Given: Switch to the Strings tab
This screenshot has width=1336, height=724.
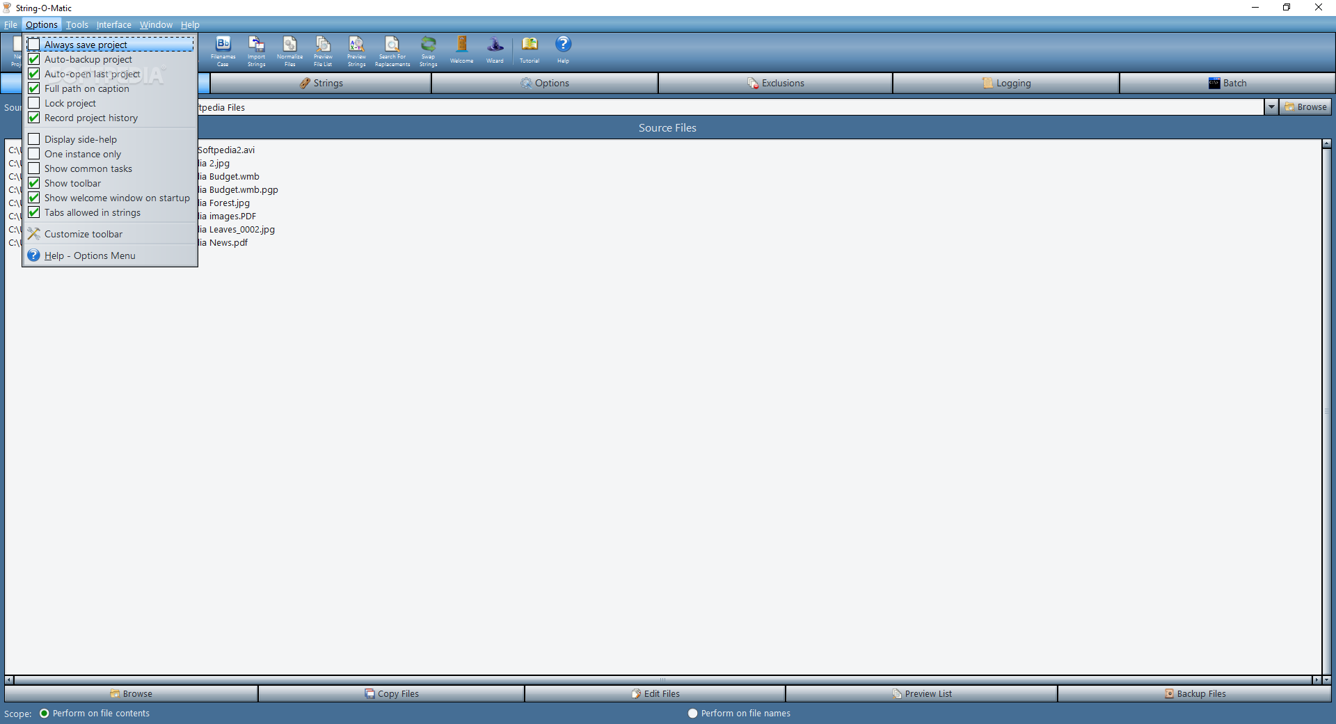Looking at the screenshot, I should tap(321, 83).
